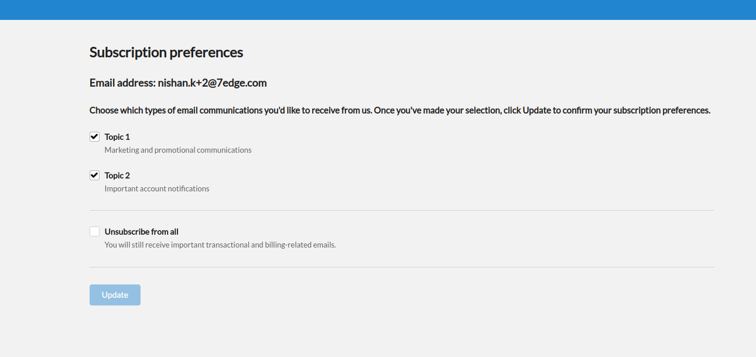Click the blue header banner
The width and height of the screenshot is (756, 357).
(x=378, y=9)
